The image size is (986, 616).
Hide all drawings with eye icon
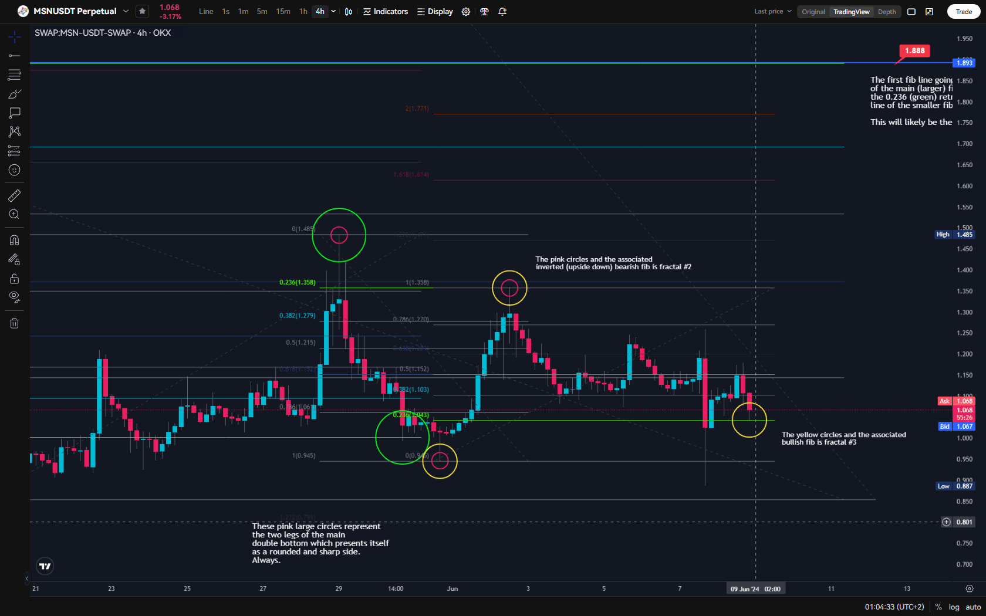(x=15, y=297)
